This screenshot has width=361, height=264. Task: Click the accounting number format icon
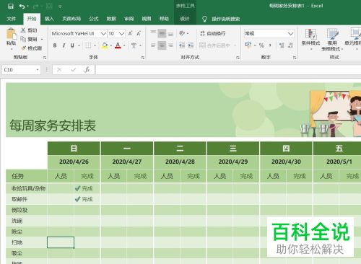tap(248, 45)
